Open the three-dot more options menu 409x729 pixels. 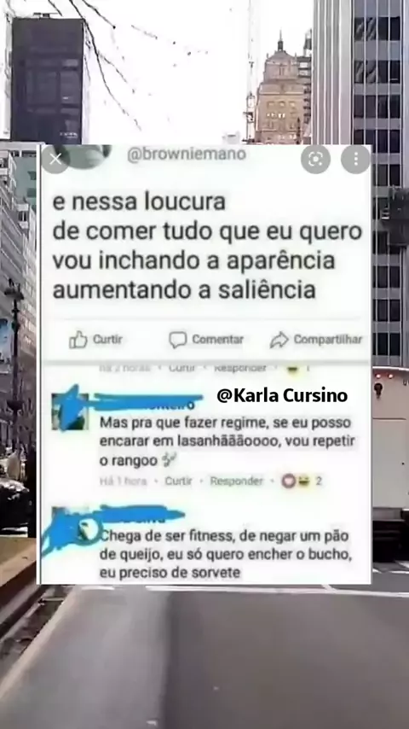(x=355, y=160)
